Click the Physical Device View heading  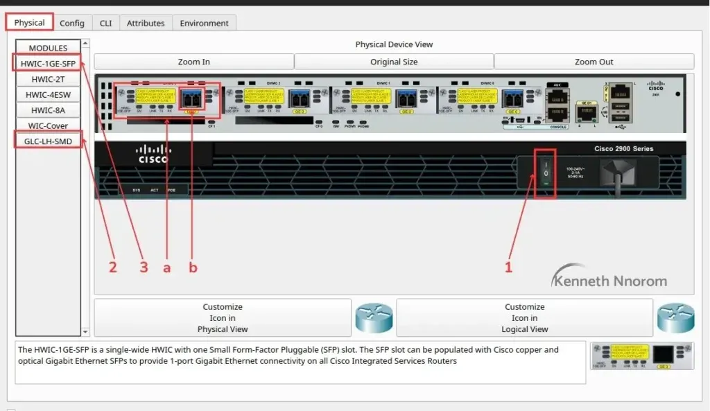tap(394, 44)
